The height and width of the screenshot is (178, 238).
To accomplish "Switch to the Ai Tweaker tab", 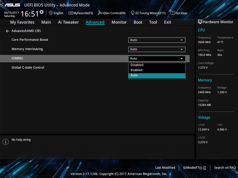I will tap(68, 22).
